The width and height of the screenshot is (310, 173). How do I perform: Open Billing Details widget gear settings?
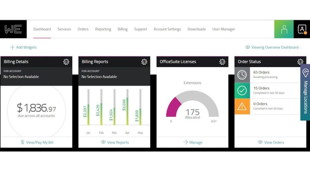[x=66, y=62]
